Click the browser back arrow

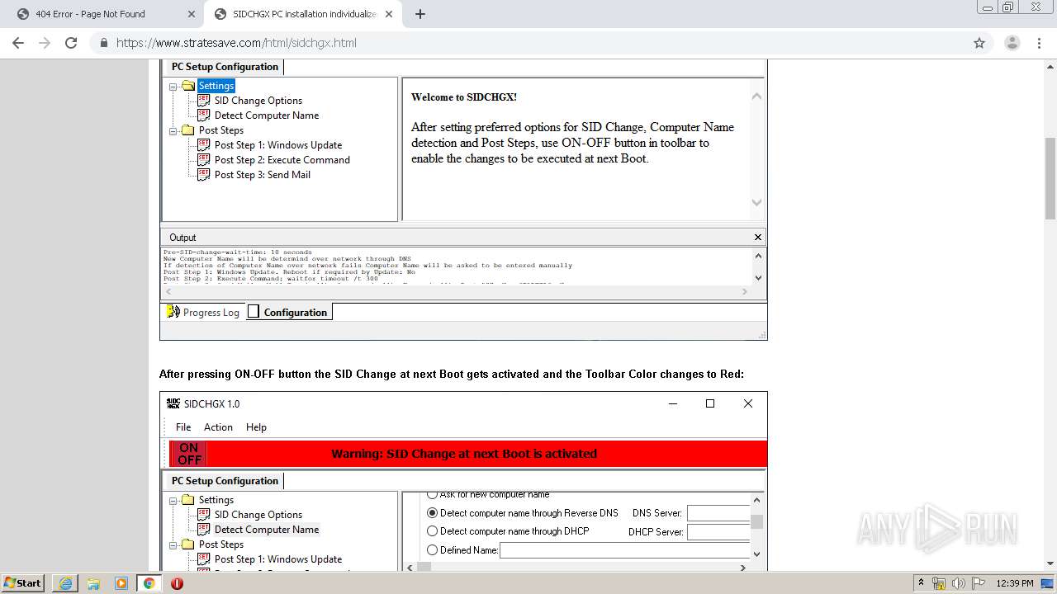click(18, 43)
